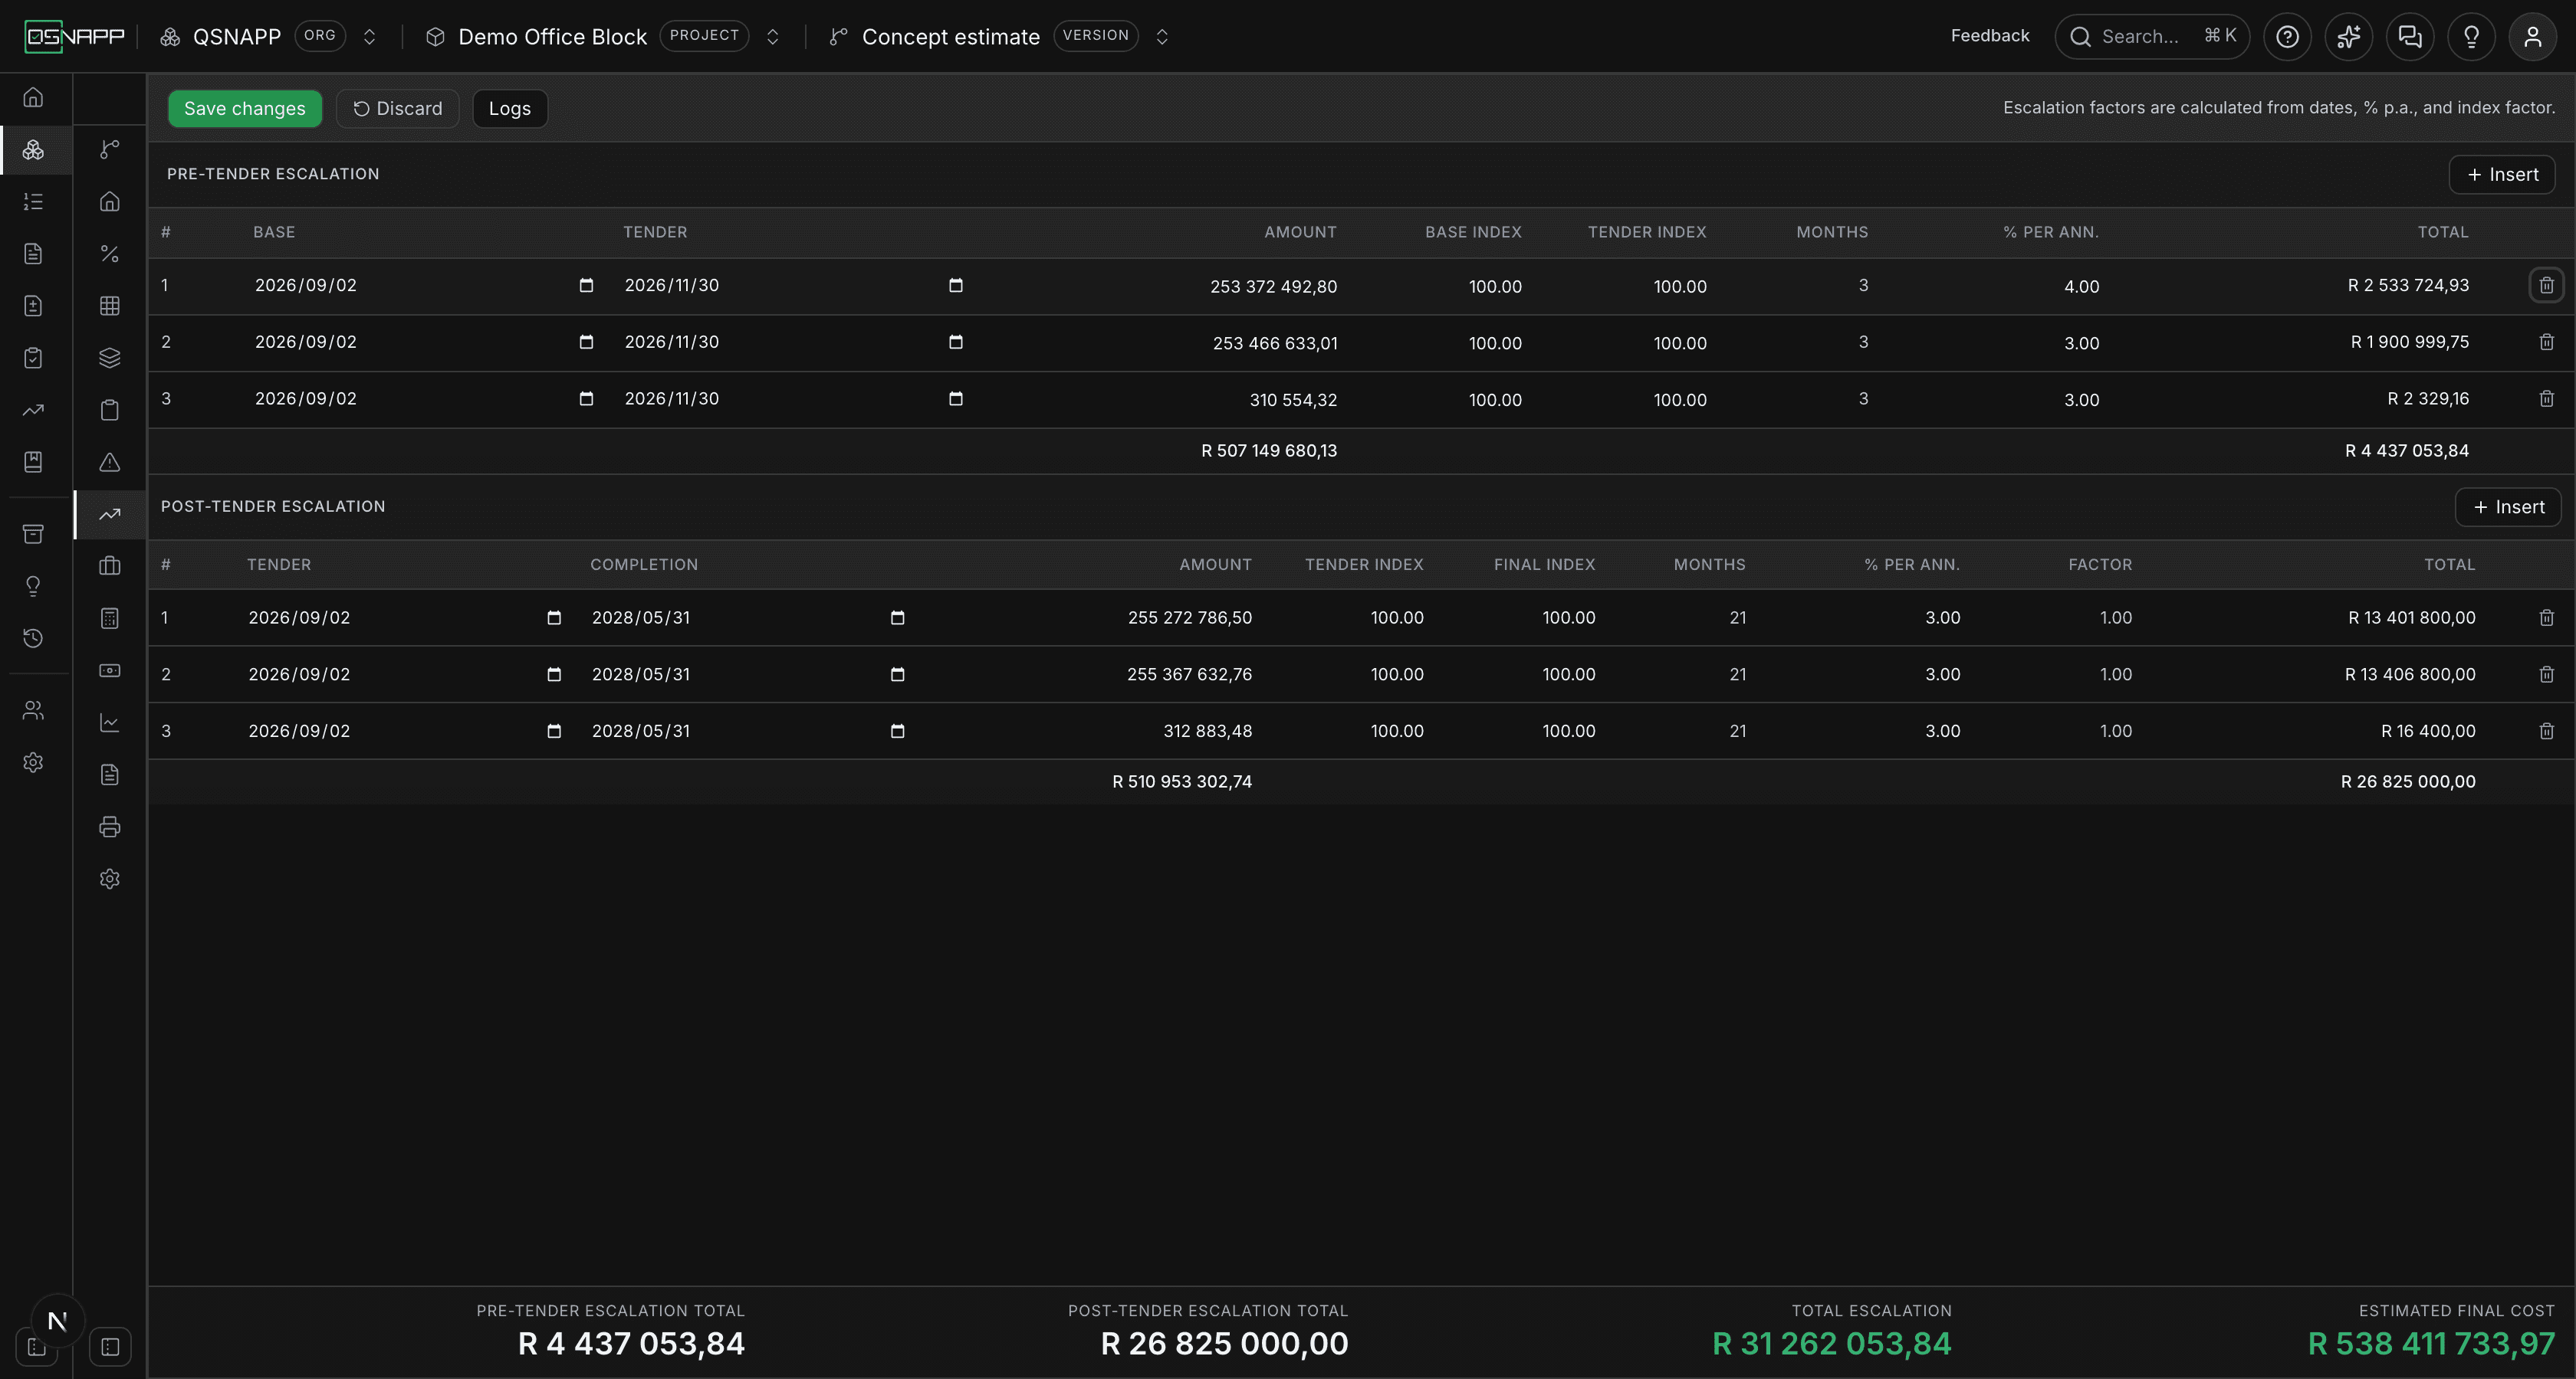Insert a new pre-tender escalation row
The height and width of the screenshot is (1379, 2576).
point(2502,175)
